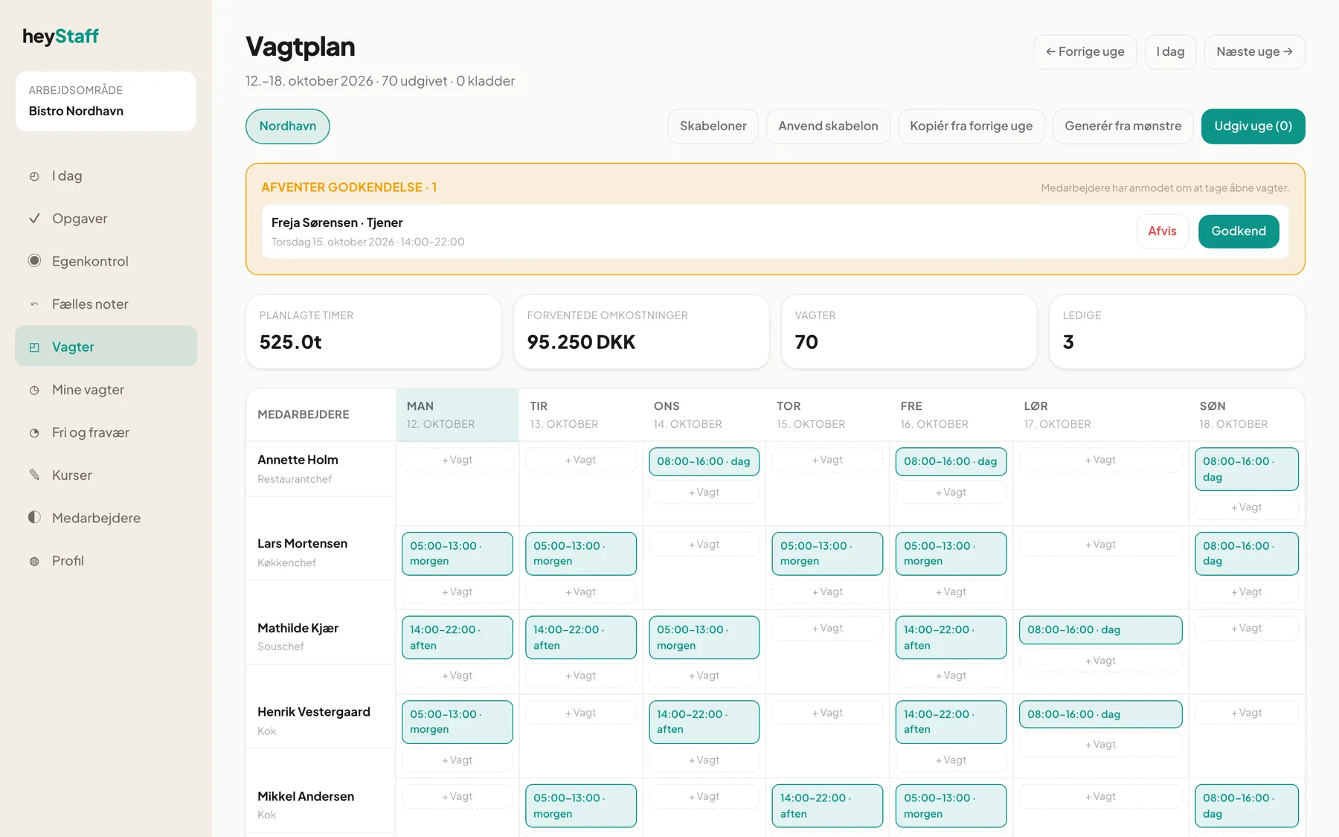Click the I dag clock icon in sidebar
This screenshot has height=837, width=1339.
click(x=34, y=176)
